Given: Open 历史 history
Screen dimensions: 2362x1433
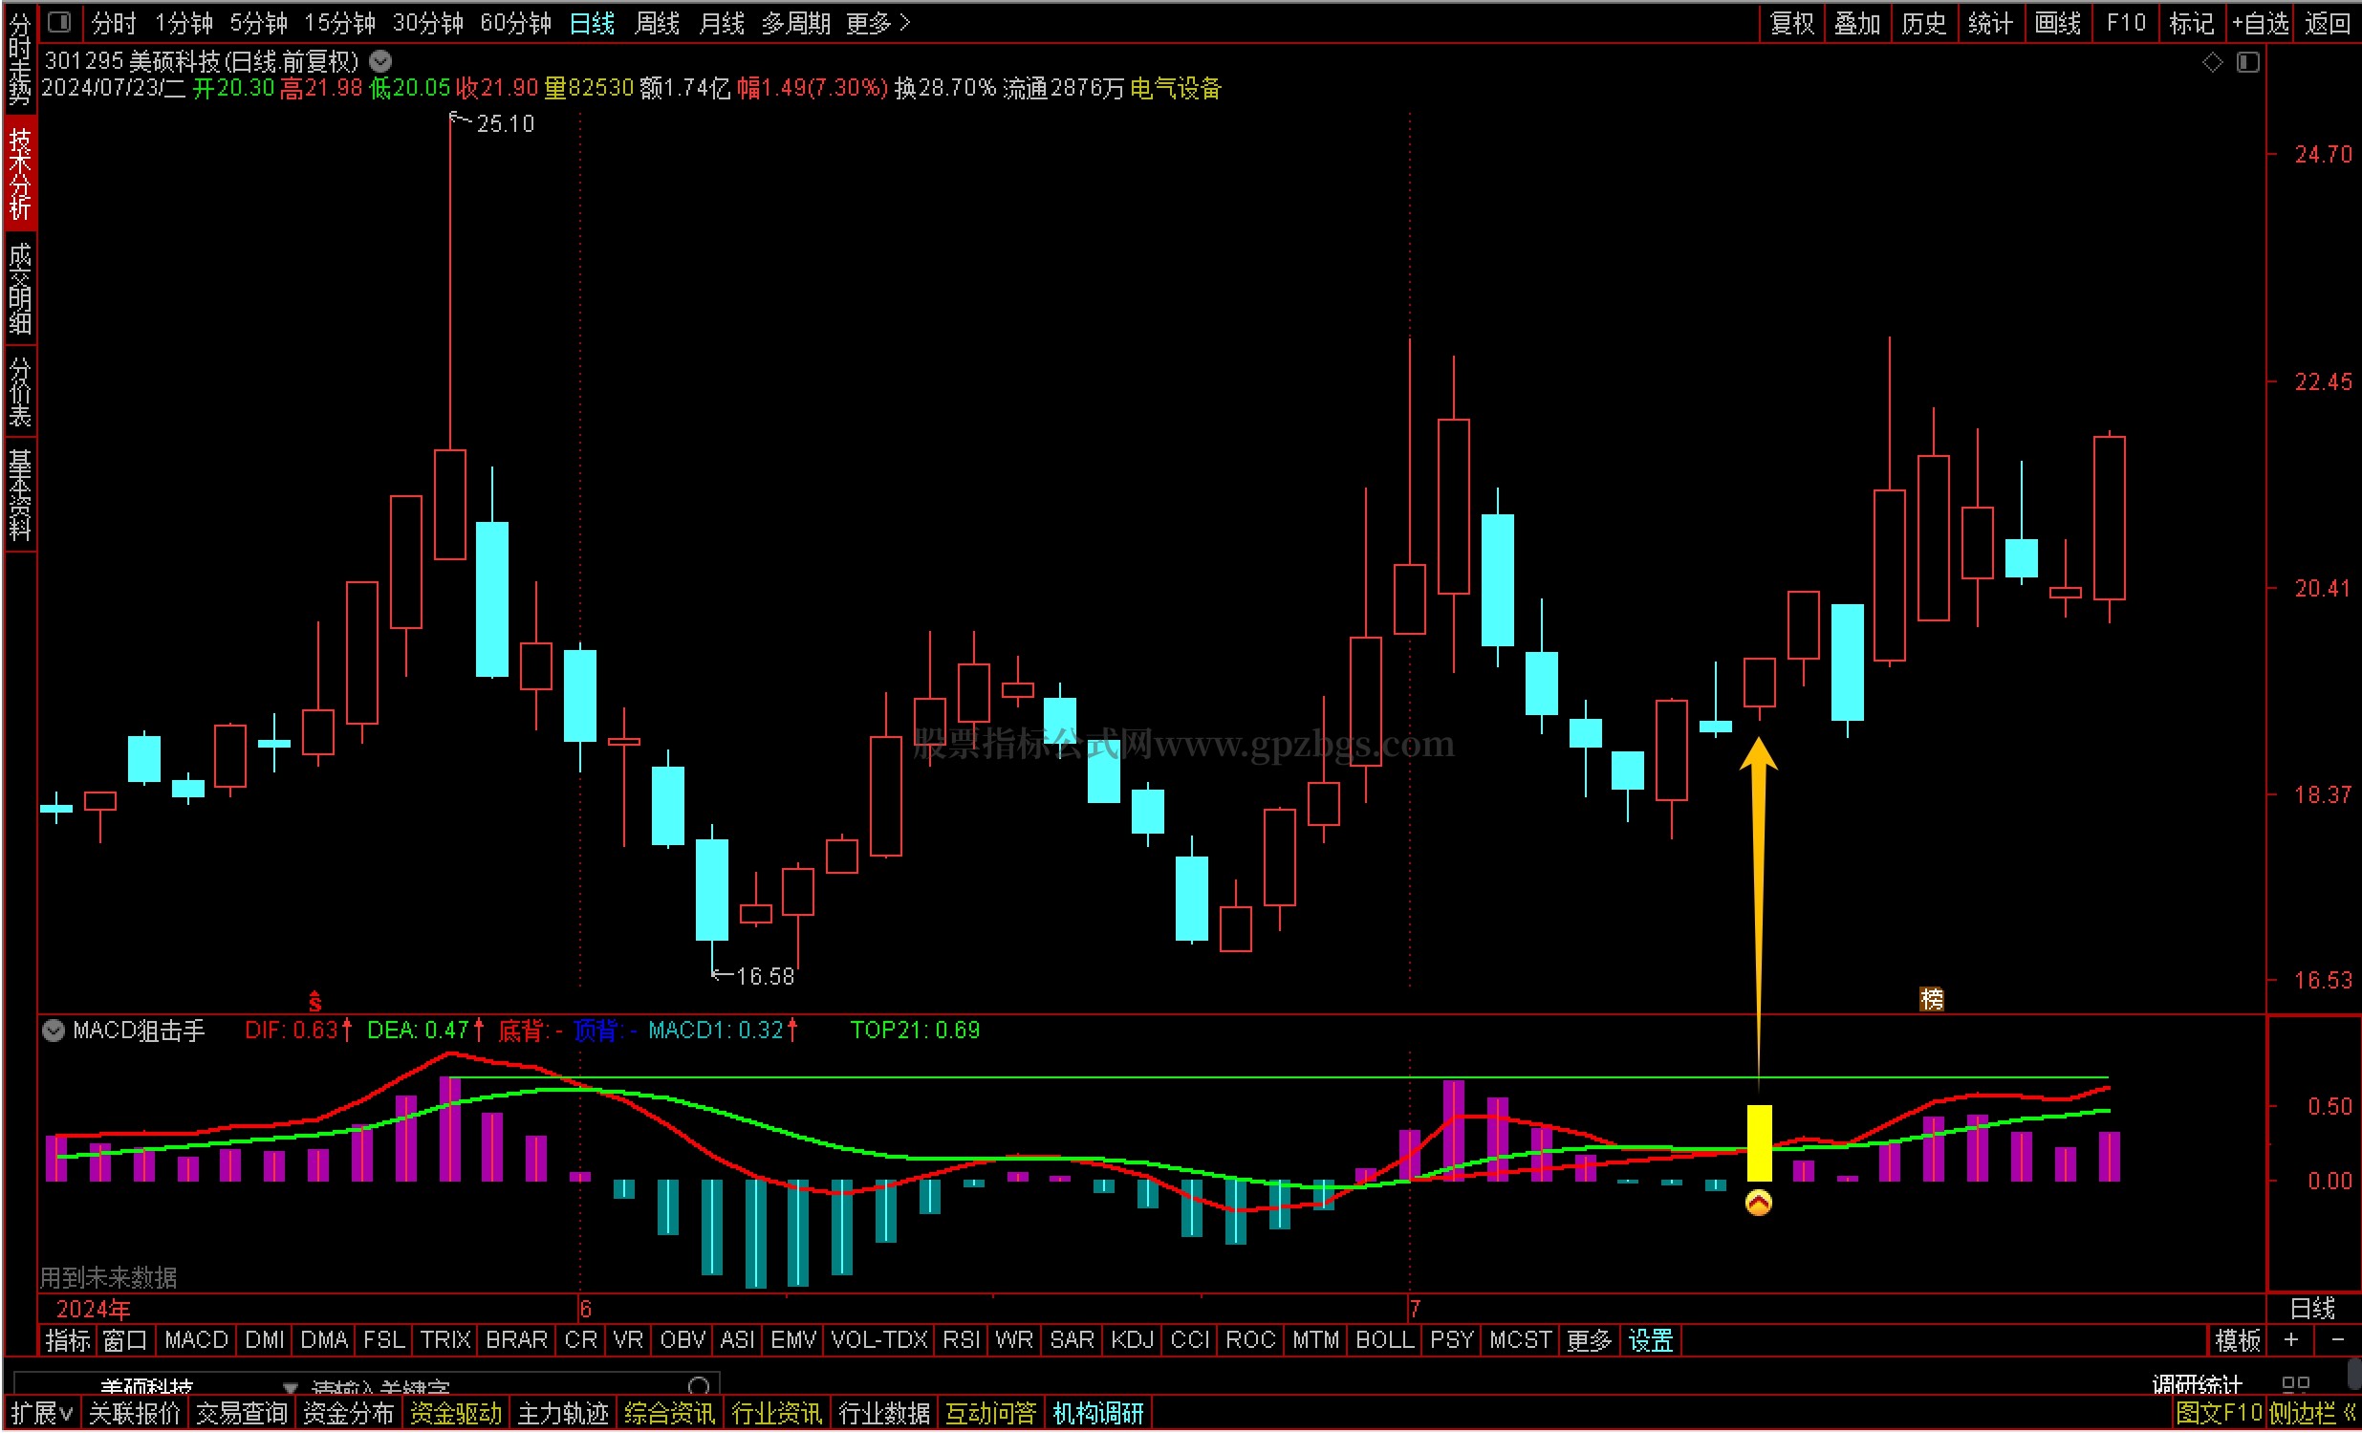Looking at the screenshot, I should 1924,22.
